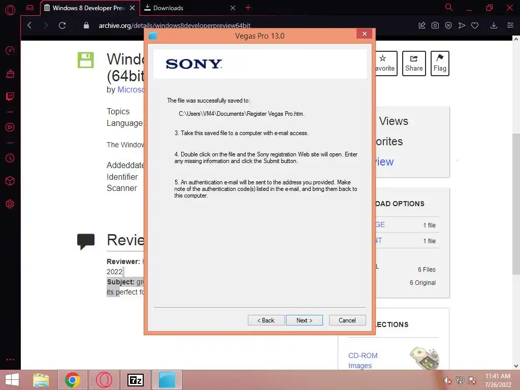Open downloads toolbar icon
The height and width of the screenshot is (390, 520).
[x=494, y=25]
